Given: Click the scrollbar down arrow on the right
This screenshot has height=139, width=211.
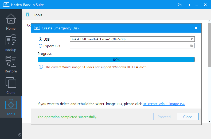Looking at the screenshot, I should (209, 121).
